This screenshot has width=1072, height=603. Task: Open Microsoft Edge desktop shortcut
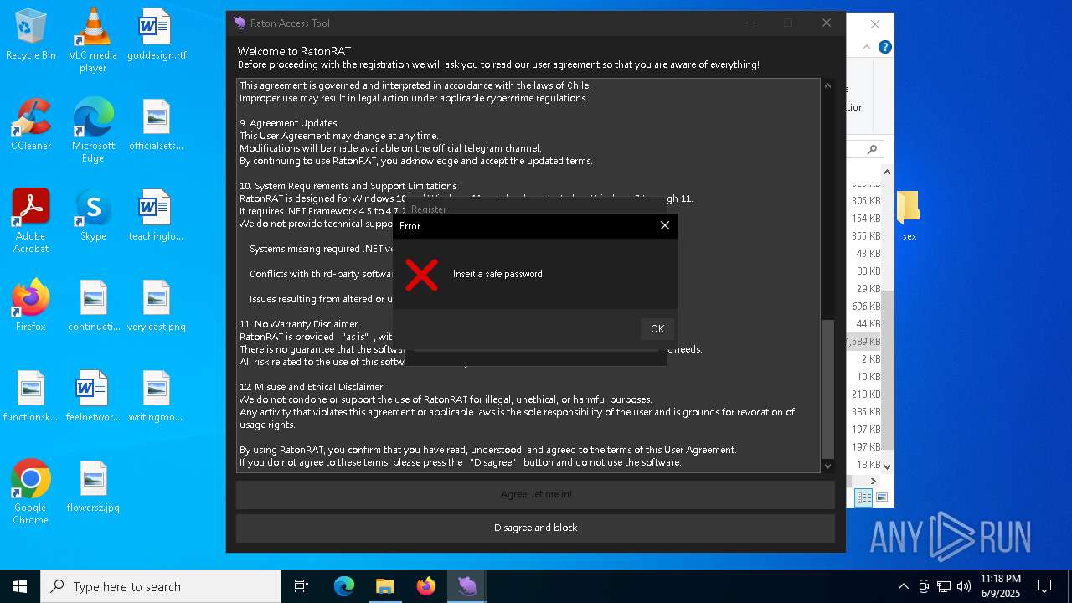point(93,131)
